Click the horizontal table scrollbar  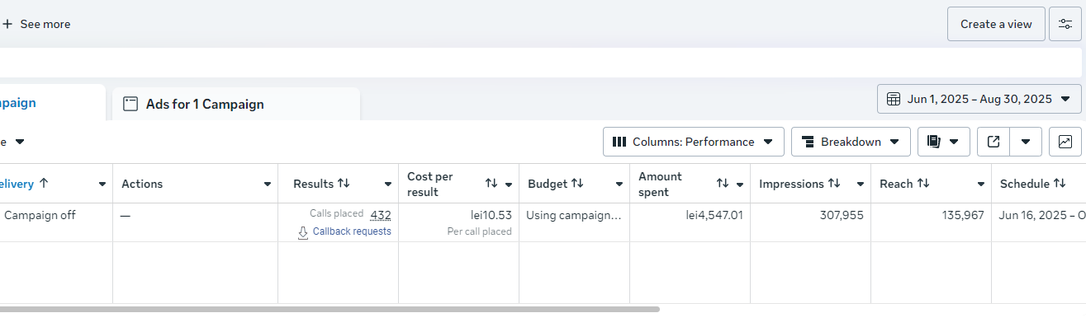click(330, 310)
